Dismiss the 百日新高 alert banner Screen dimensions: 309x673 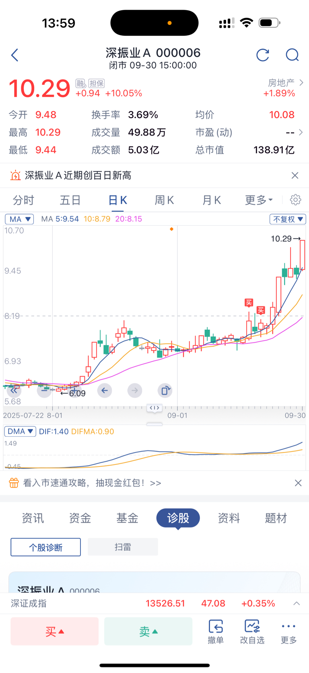[x=295, y=175]
